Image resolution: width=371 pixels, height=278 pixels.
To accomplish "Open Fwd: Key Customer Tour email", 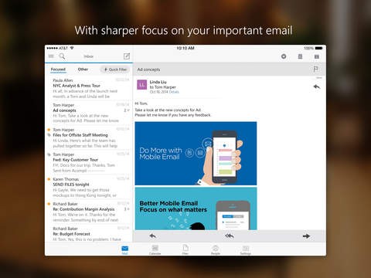I will pos(89,162).
